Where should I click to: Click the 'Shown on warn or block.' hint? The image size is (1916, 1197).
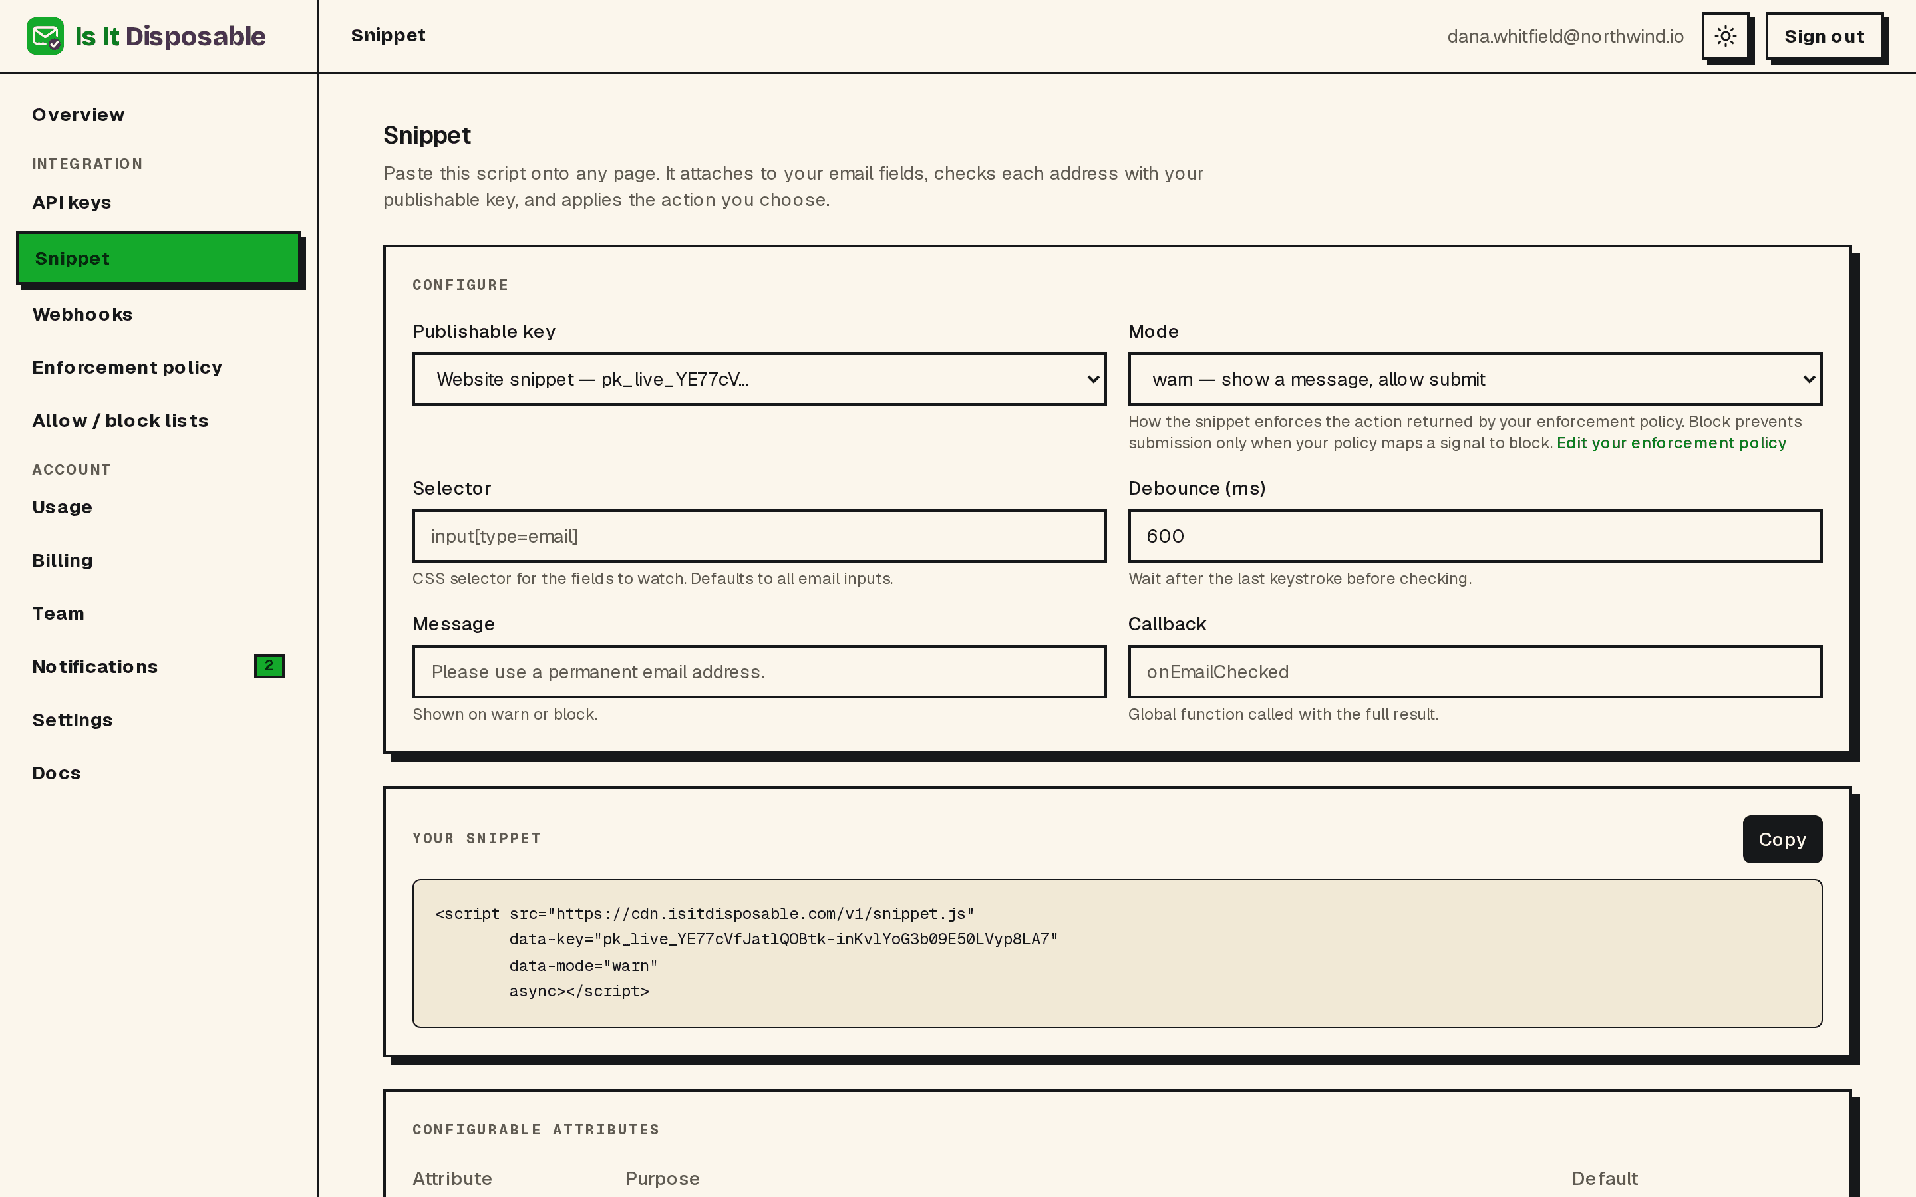505,714
